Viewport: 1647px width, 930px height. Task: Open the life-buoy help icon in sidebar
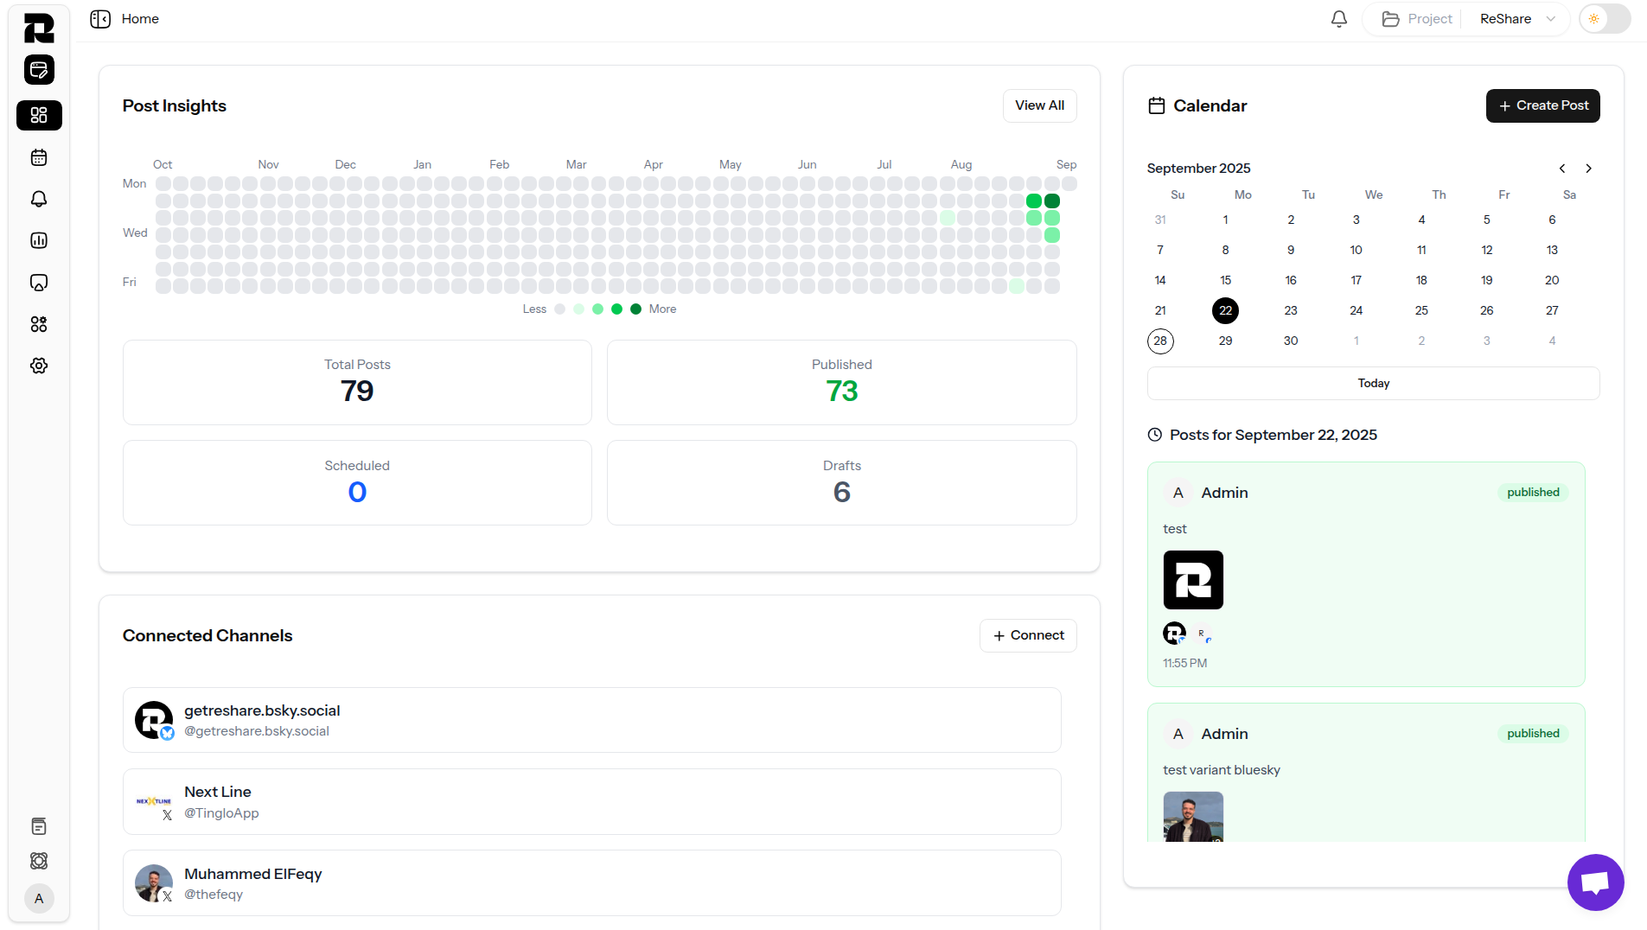click(39, 861)
